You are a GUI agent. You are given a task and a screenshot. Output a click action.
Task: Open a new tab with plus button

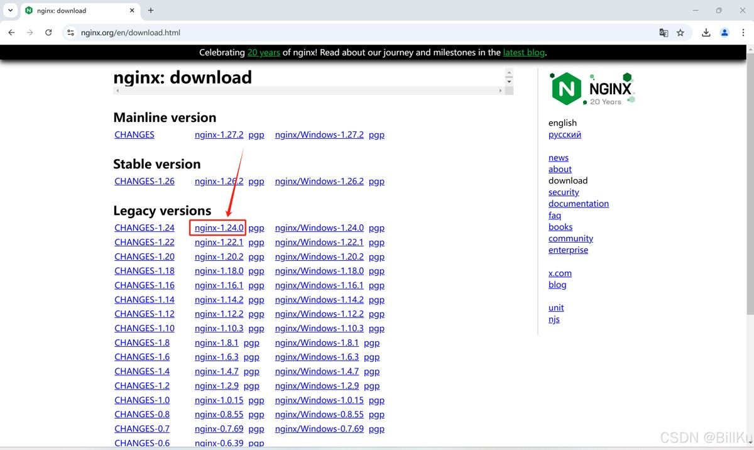[151, 10]
